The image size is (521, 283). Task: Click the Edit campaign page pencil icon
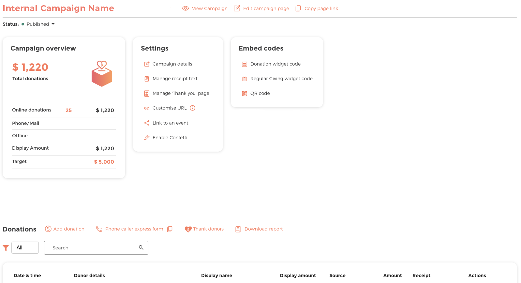click(237, 8)
